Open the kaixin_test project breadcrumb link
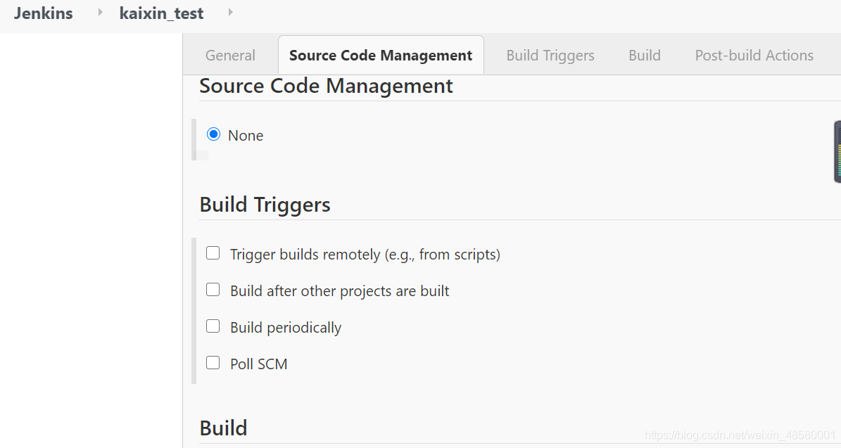This screenshot has width=841, height=448. 161,13
